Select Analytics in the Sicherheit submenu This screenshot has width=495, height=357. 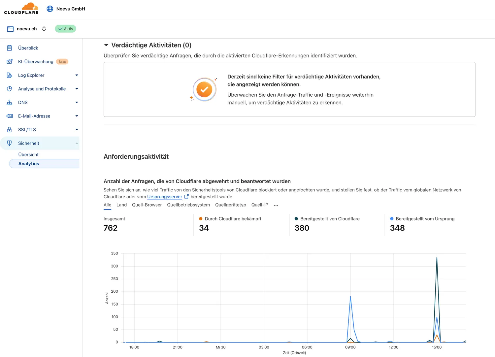pyautogui.click(x=29, y=164)
